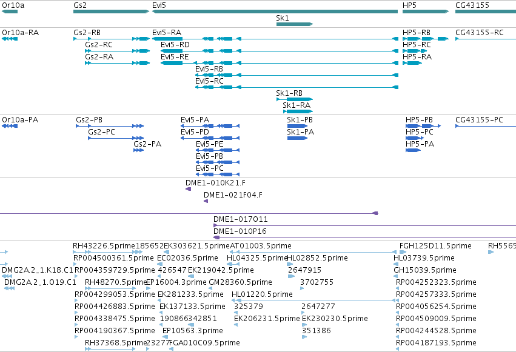Select the Evi5 gene label
Viewport: 516px width, 352px height.
pos(159,5)
